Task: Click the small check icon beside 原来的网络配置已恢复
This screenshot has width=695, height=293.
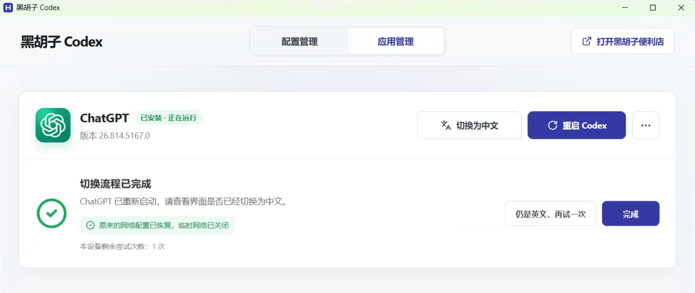Action: click(90, 225)
